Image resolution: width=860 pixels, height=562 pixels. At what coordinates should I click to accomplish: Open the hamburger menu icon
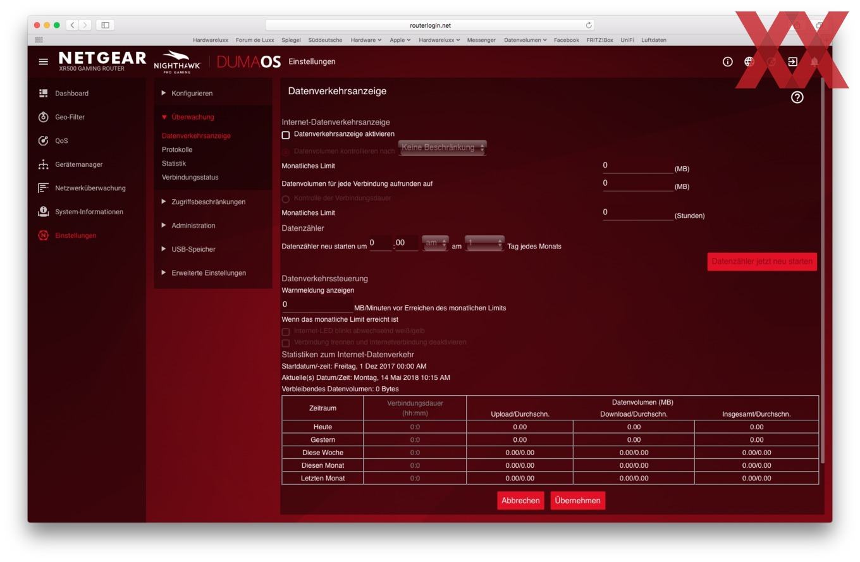click(x=43, y=62)
